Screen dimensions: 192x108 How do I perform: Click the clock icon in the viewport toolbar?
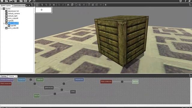tap(76, 5)
